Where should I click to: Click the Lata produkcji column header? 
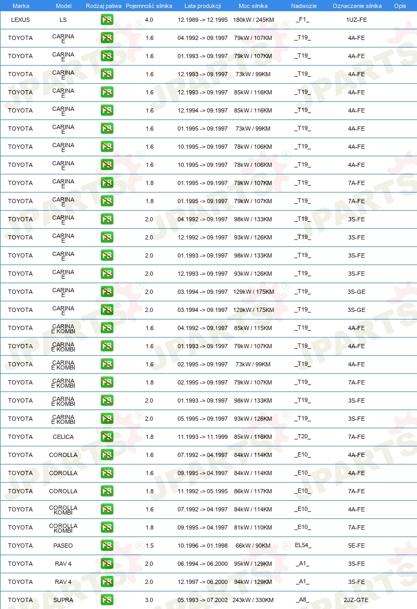tap(203, 6)
